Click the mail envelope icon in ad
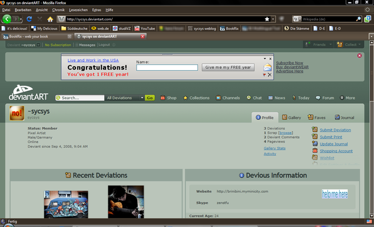 (x=267, y=67)
